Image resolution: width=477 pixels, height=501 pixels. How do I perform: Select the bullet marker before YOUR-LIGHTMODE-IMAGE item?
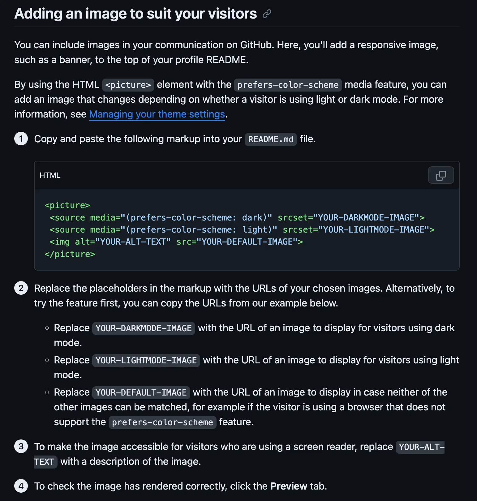(47, 360)
